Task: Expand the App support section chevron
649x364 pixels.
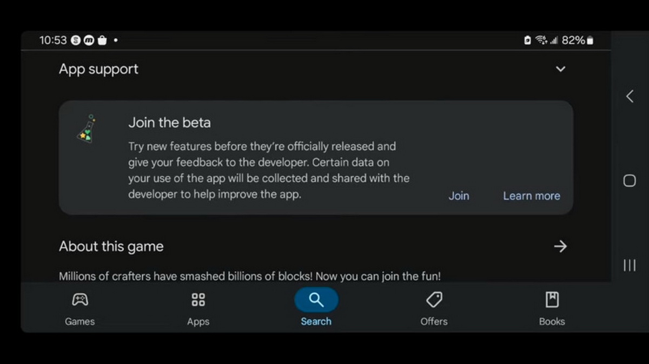Action: [x=561, y=69]
